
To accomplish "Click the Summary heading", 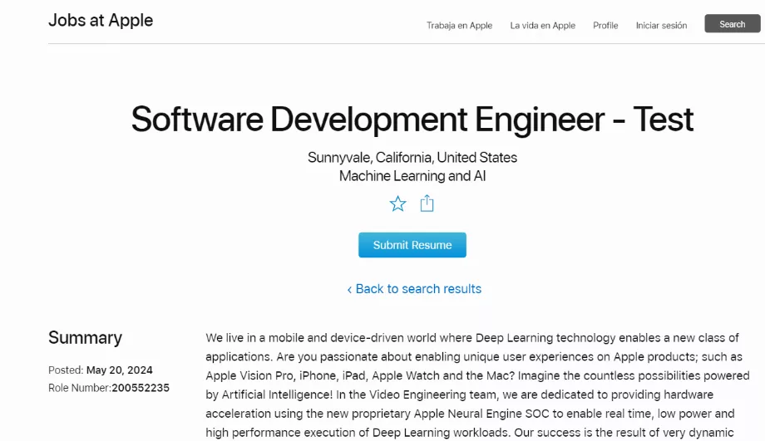I will pyautogui.click(x=85, y=338).
